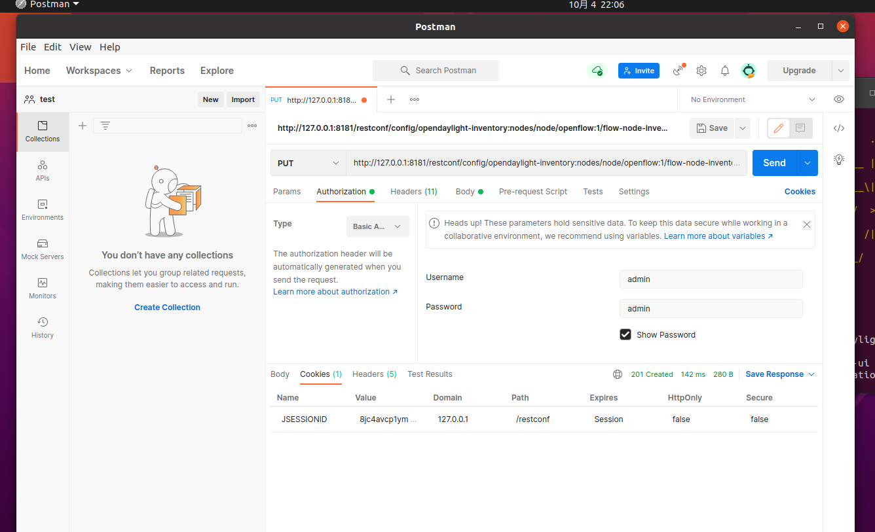This screenshot has width=875, height=532.
Task: Open the HTTP method PUT dropdown
Action: (x=308, y=163)
